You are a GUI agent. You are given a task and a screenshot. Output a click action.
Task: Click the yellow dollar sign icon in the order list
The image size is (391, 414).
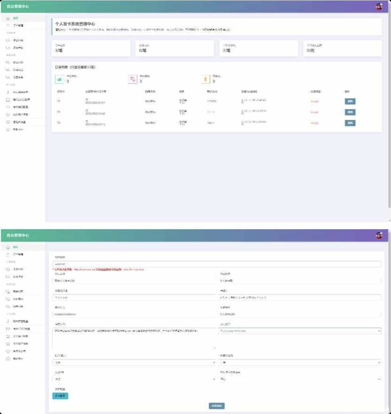pos(205,79)
